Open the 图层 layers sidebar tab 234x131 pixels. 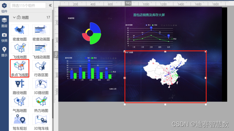(x=4, y=23)
